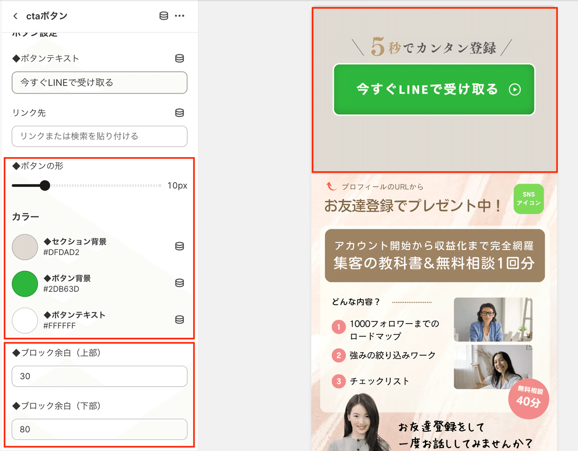Click the photo of woman with glasses

[x=493, y=319]
